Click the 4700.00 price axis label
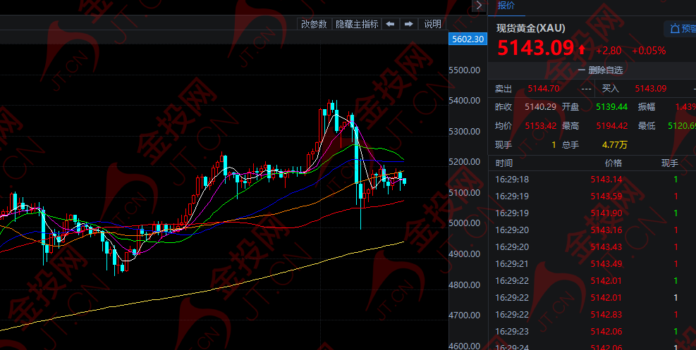The image size is (696, 350). 465,315
